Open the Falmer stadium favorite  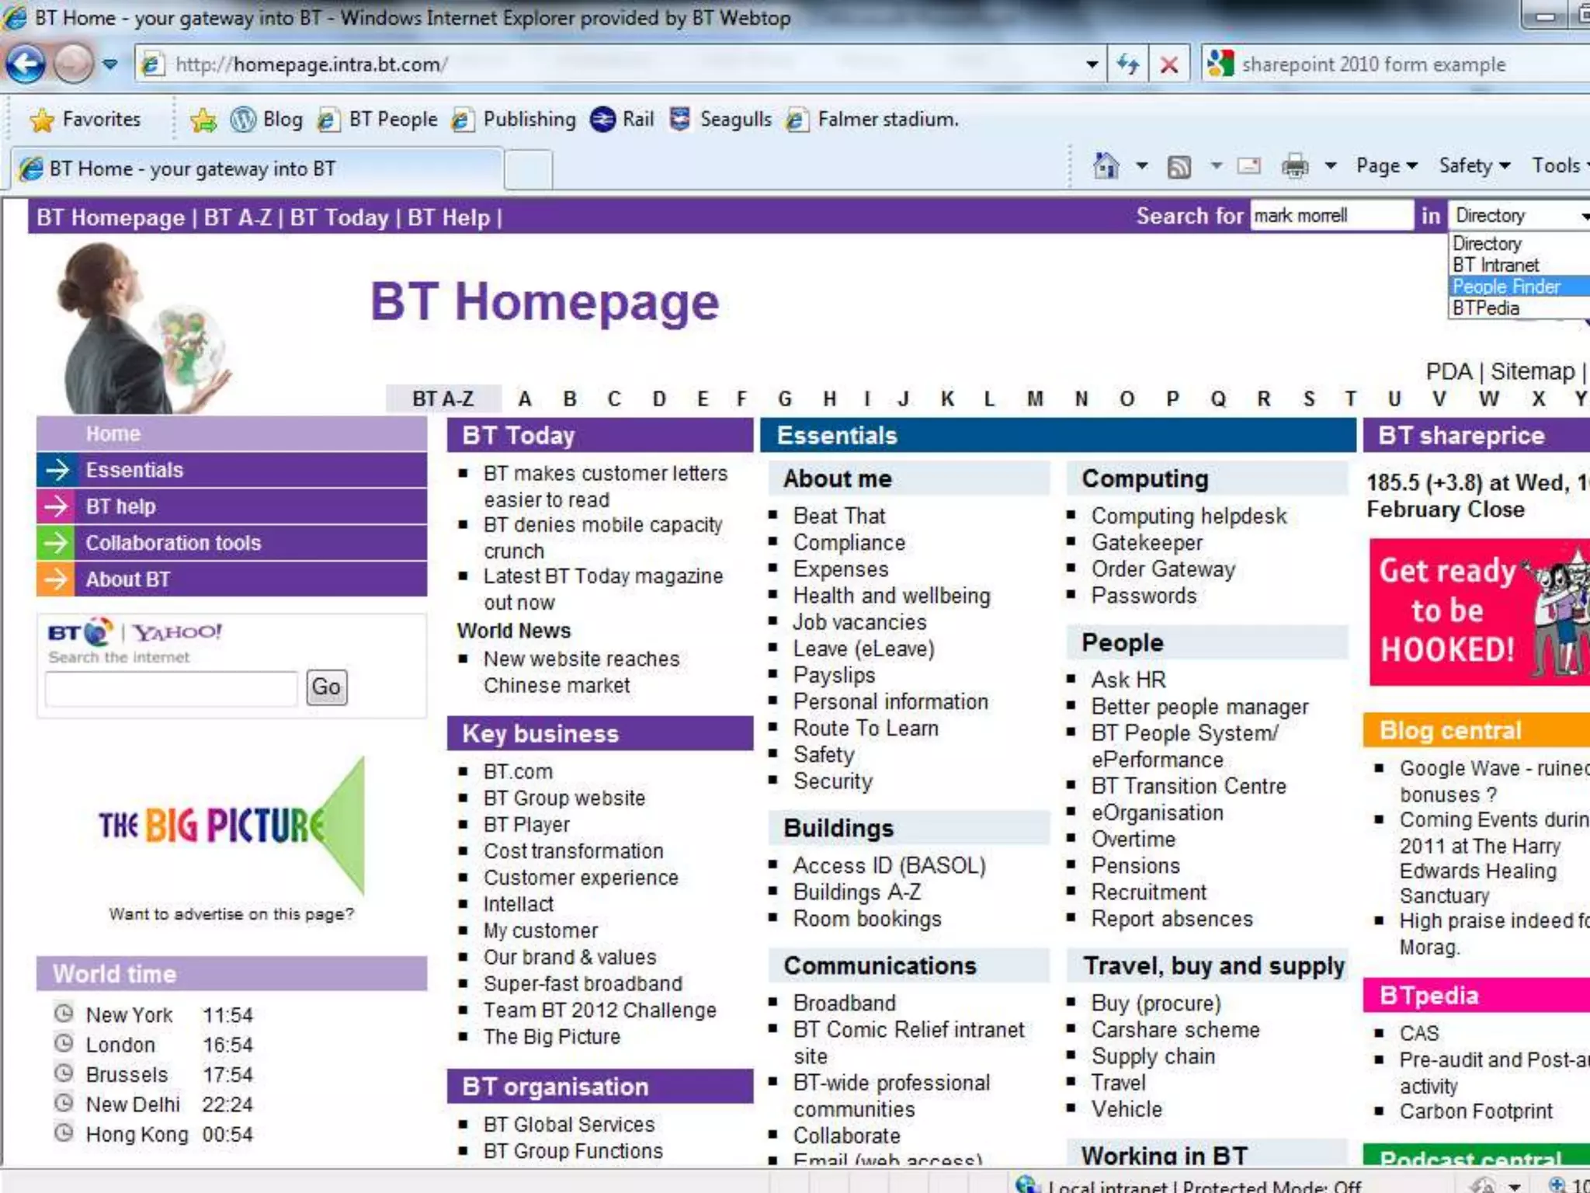(x=873, y=120)
